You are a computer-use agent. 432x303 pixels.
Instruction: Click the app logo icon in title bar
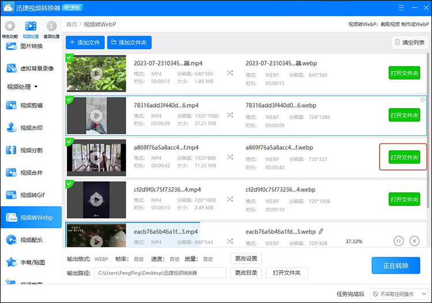8,7
